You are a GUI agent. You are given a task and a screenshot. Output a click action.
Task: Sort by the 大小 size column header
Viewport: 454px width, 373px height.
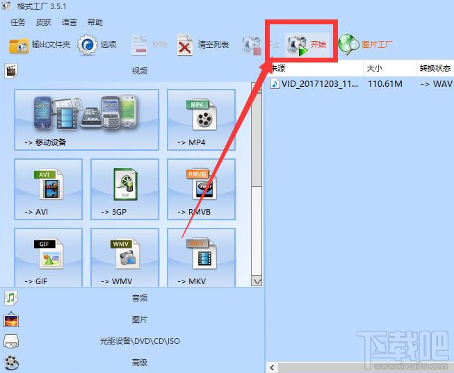[x=389, y=68]
